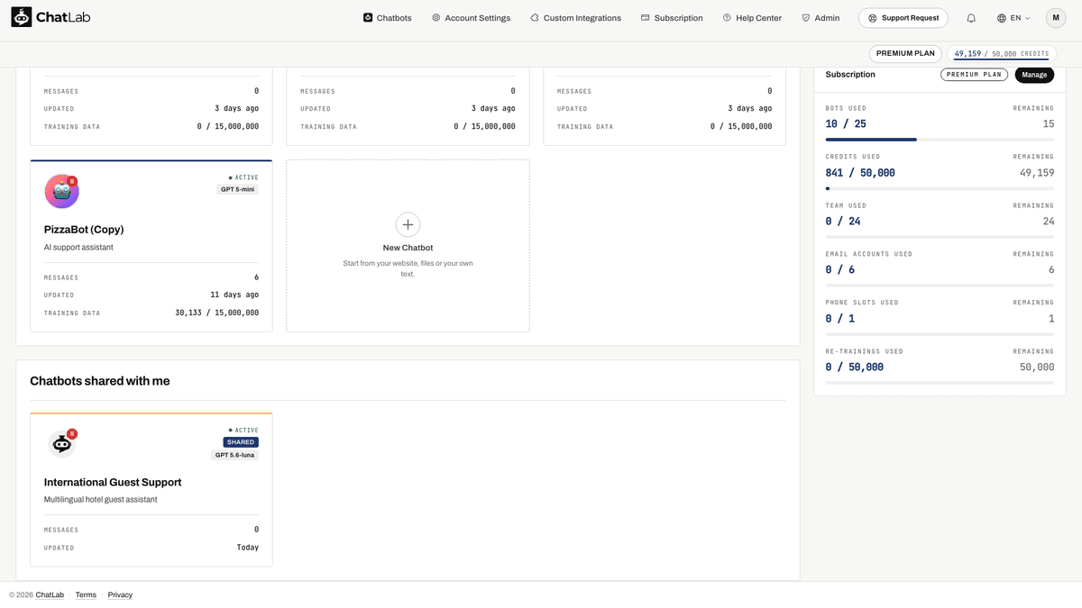
Task: Open the Chatbots menu item
Action: 388,18
